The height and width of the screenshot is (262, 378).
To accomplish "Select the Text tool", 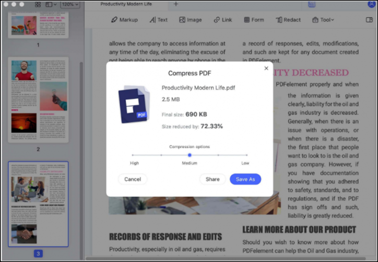I will point(158,20).
